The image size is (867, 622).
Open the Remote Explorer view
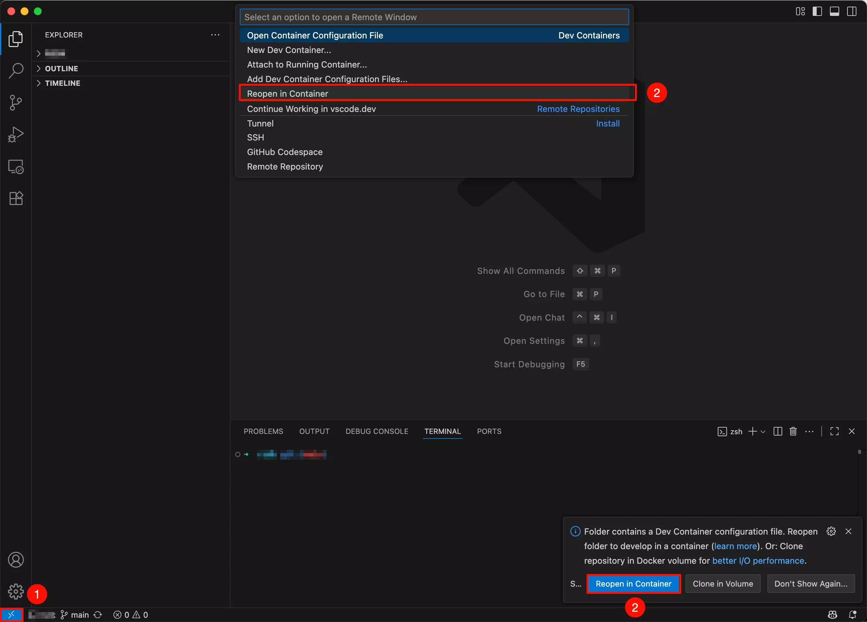point(16,167)
